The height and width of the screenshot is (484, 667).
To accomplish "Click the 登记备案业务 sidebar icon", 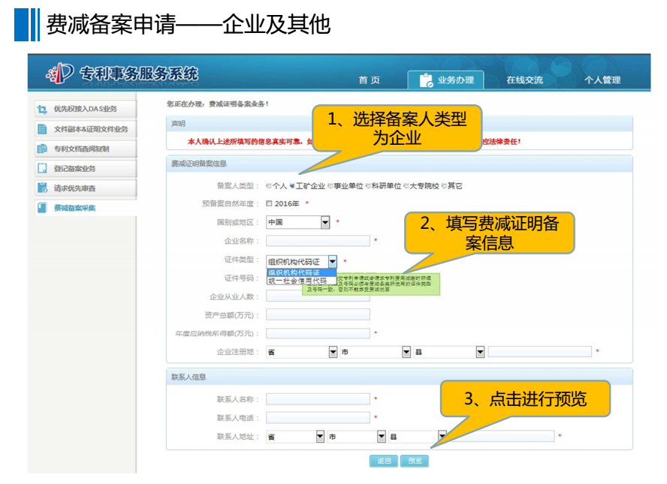I will 42,168.
